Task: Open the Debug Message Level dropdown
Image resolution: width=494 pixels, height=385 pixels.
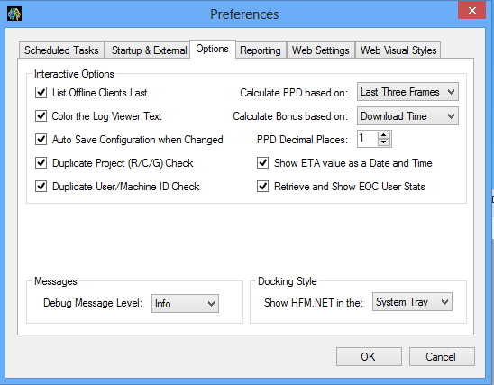Action: tap(186, 303)
